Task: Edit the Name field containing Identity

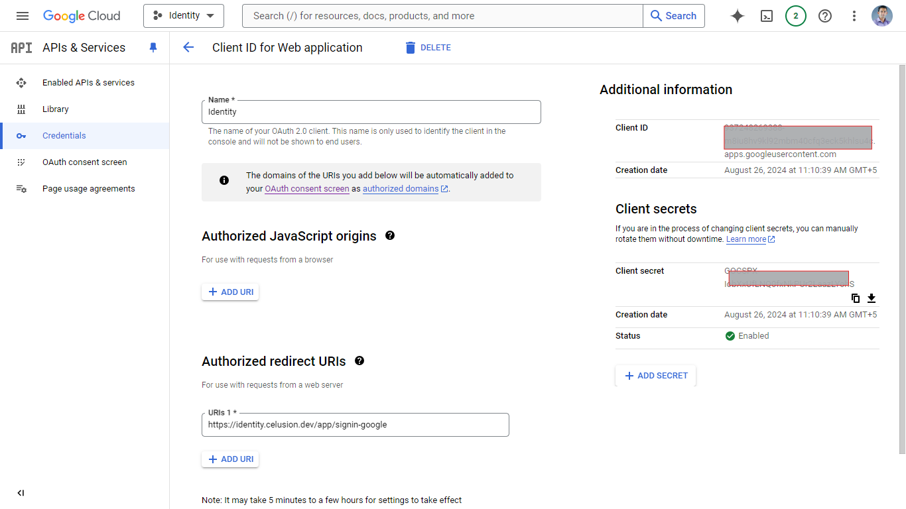Action: click(371, 112)
